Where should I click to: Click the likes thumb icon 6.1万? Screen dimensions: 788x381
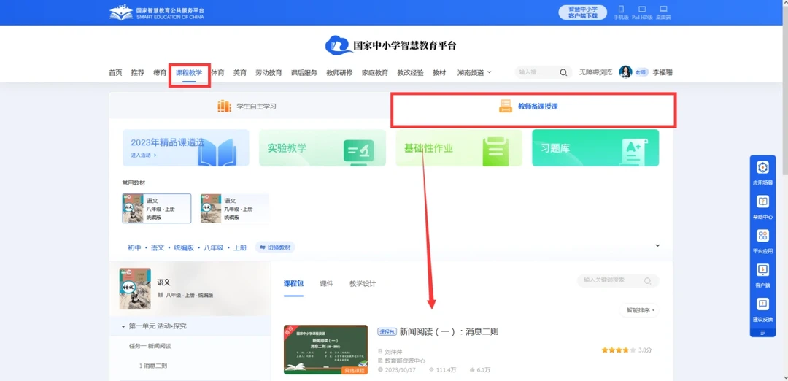[x=472, y=369]
